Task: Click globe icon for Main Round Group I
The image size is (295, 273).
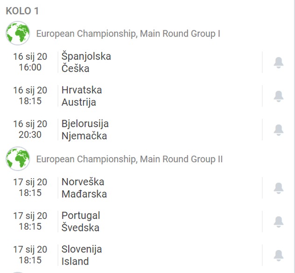Action: click(18, 33)
